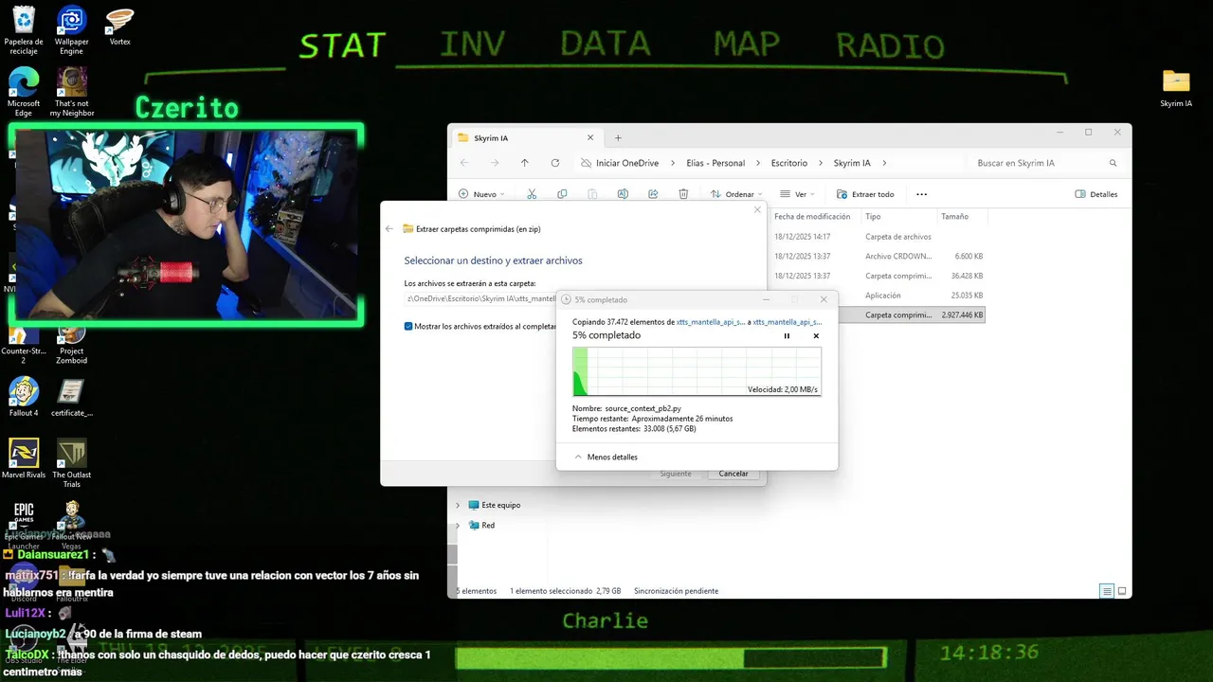The width and height of the screenshot is (1213, 682).
Task: Click Extraer todo in the toolbar
Action: pos(865,194)
